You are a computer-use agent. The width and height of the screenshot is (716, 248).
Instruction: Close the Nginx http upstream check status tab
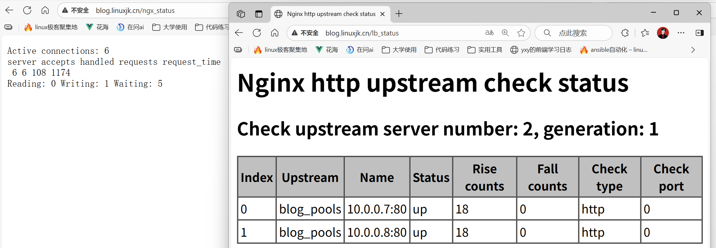point(383,14)
